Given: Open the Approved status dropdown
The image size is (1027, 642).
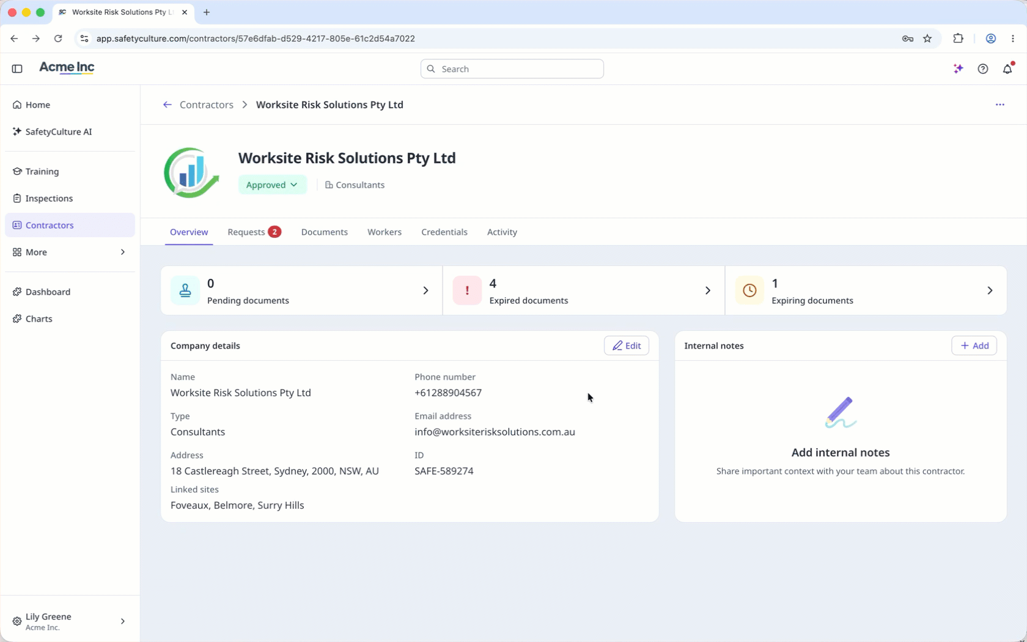Looking at the screenshot, I should (272, 185).
